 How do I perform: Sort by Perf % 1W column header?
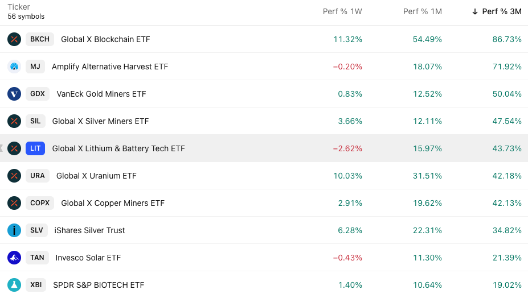(342, 12)
